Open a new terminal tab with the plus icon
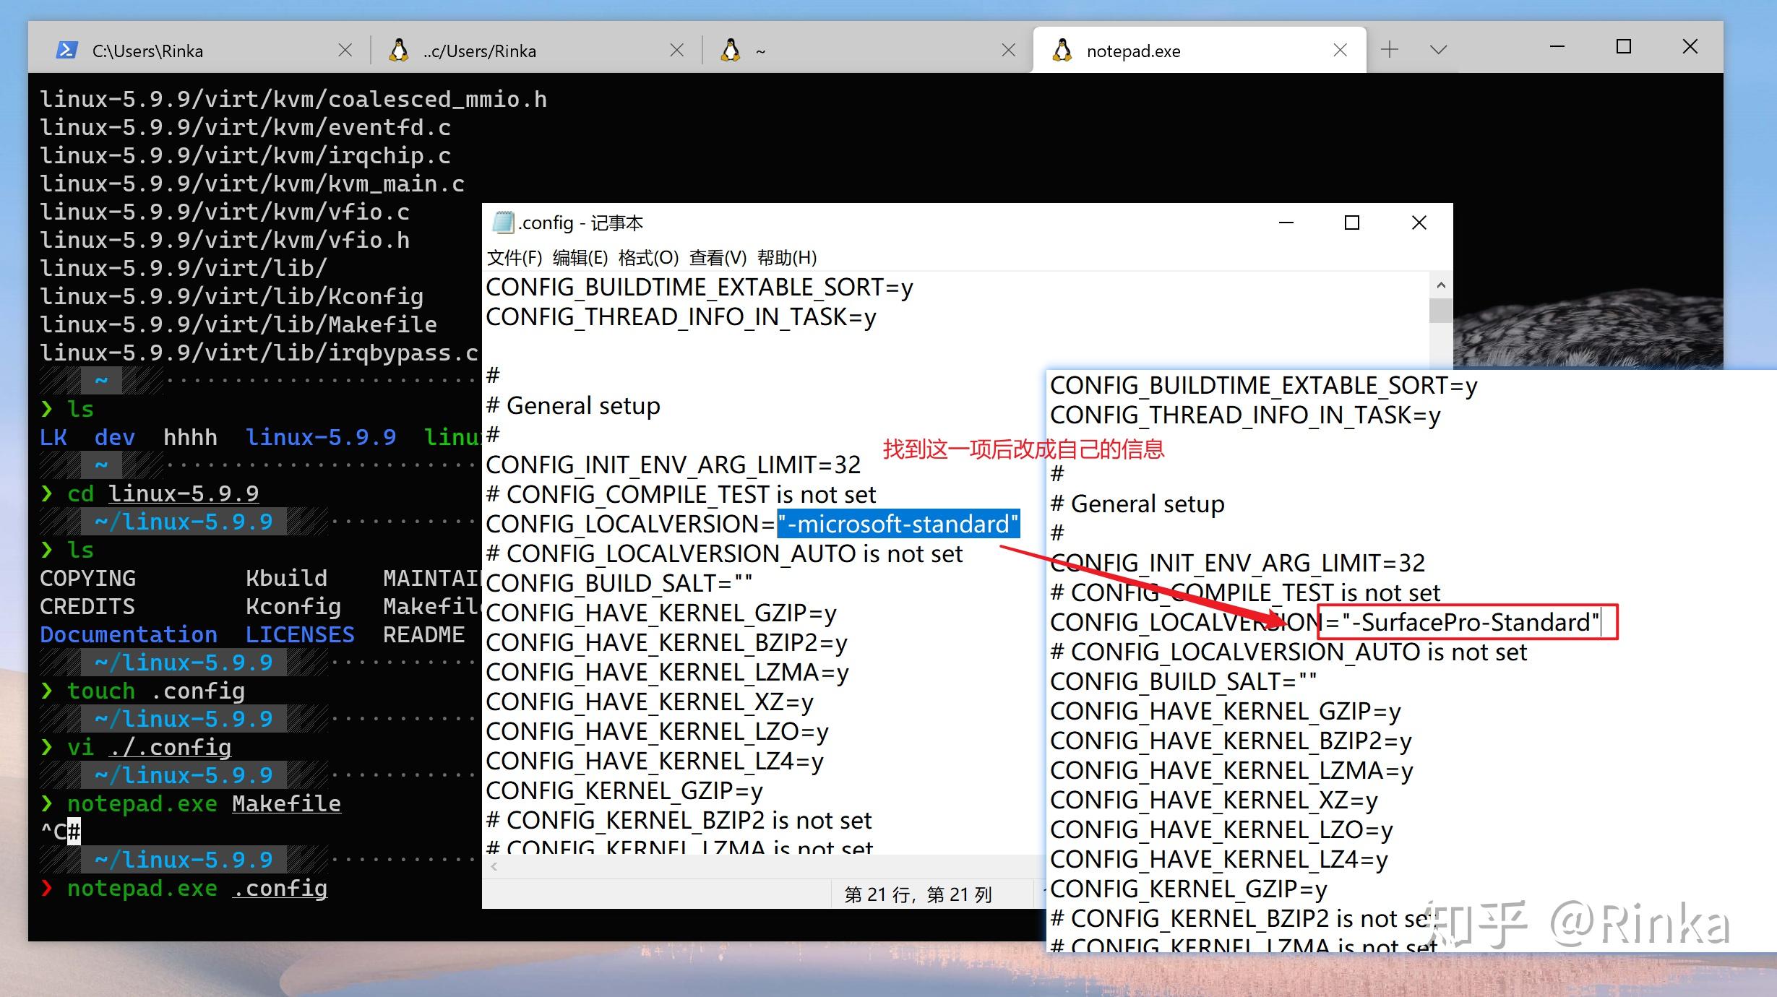Image resolution: width=1777 pixels, height=997 pixels. pos(1389,49)
